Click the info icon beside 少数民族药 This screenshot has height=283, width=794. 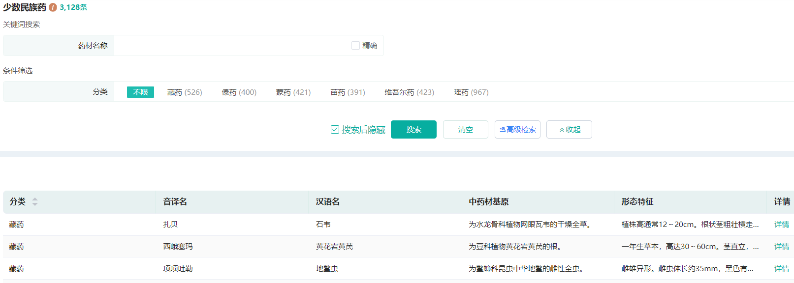coord(53,7)
